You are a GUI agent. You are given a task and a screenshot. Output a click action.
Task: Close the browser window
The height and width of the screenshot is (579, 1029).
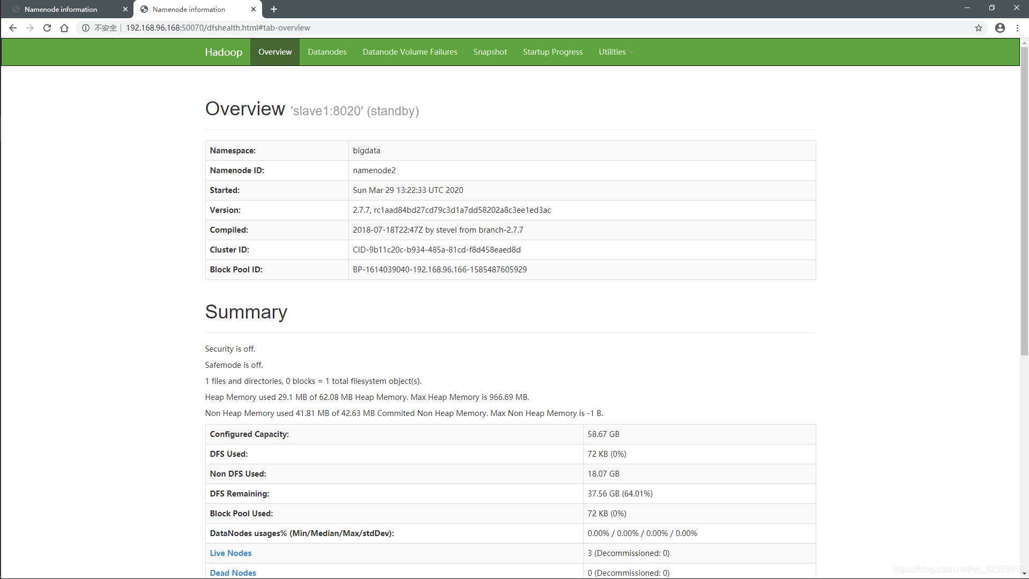point(1017,8)
